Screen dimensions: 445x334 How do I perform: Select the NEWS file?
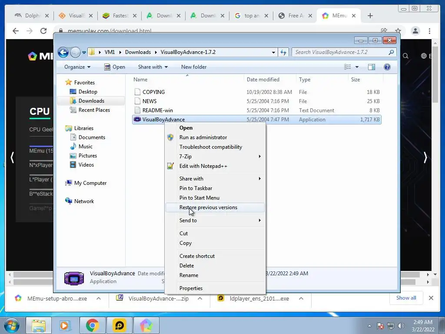149,101
